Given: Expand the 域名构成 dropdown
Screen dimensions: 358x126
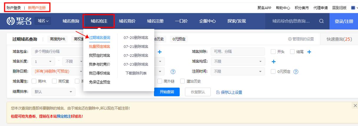Looking at the screenshot, I should point(238,62).
